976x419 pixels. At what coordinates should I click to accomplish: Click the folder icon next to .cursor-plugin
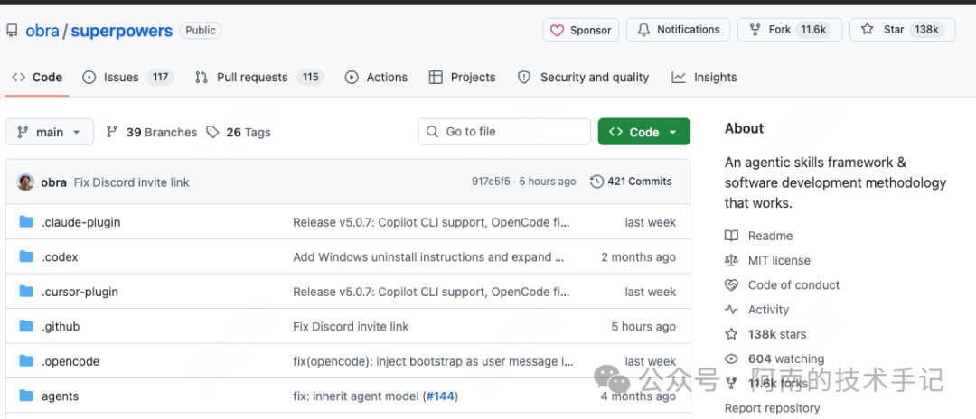pyautogui.click(x=25, y=292)
